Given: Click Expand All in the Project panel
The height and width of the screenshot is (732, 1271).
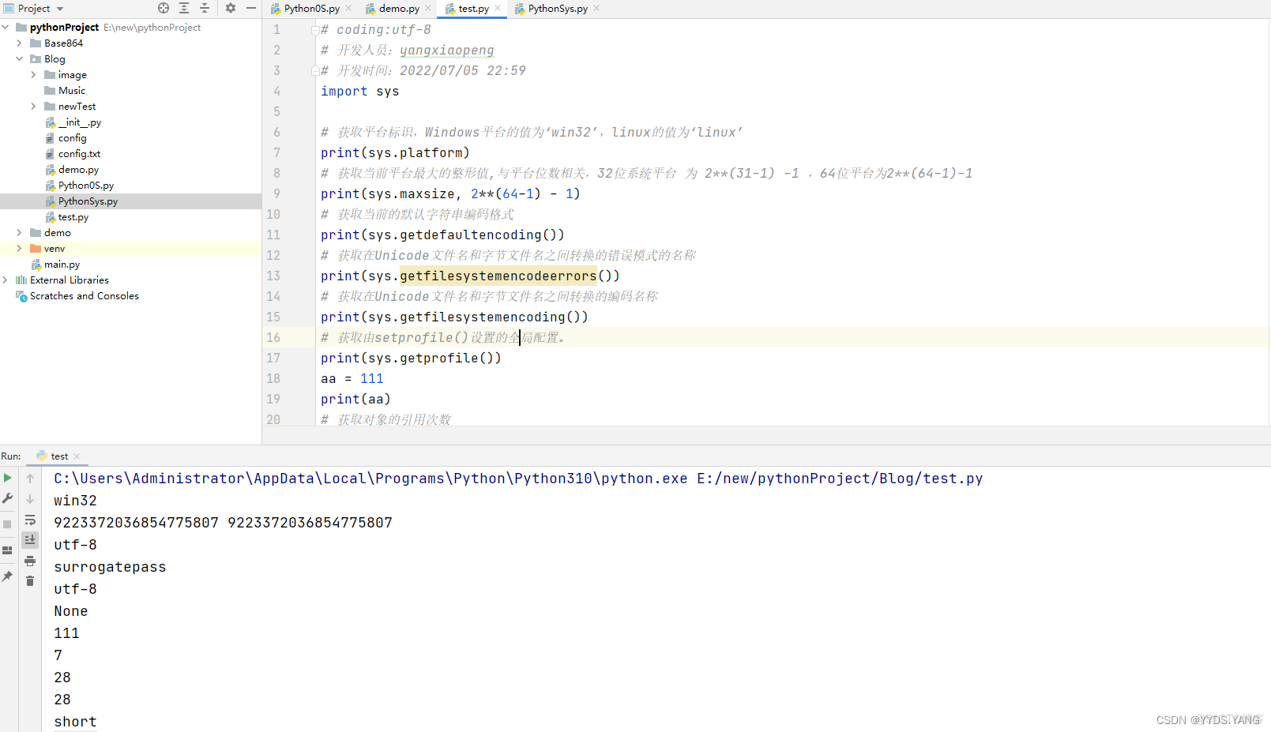Looking at the screenshot, I should [x=184, y=8].
